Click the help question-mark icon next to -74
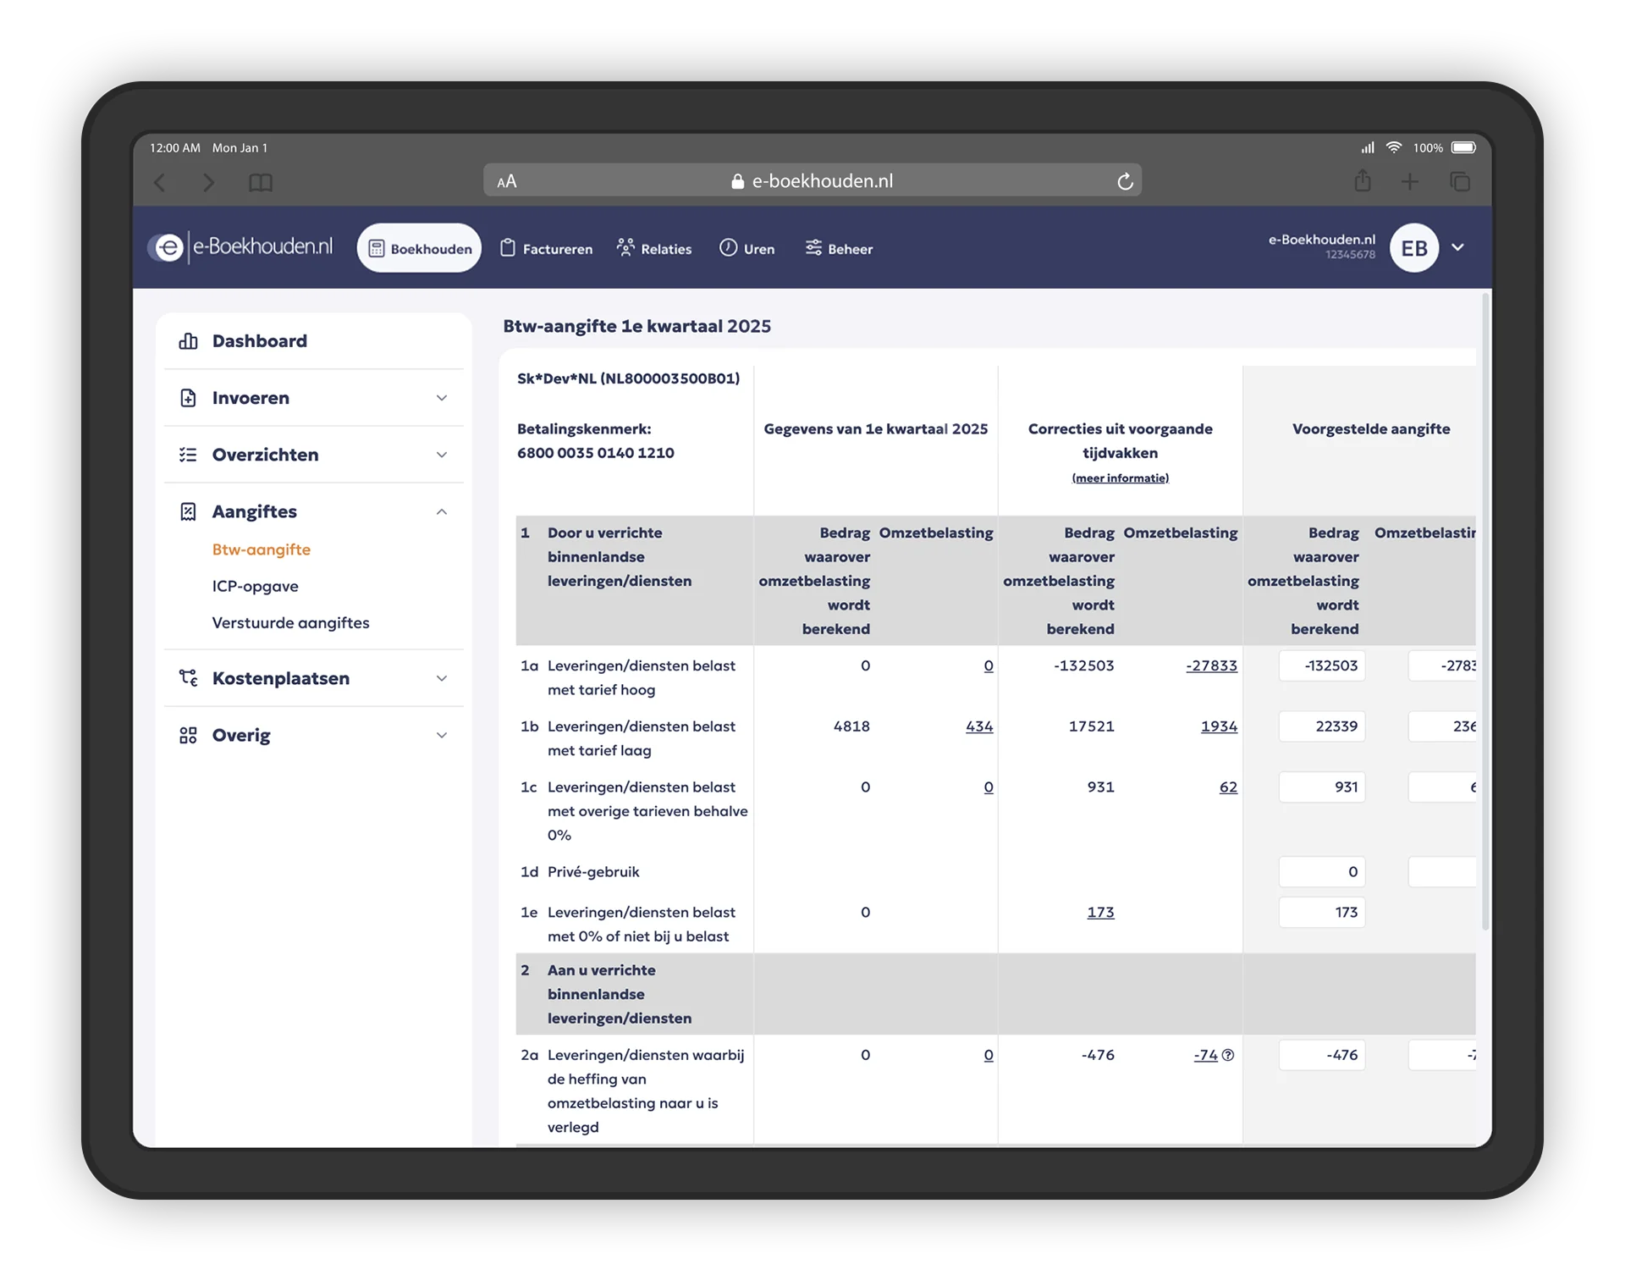Viewport: 1625px width, 1281px height. 1228,1055
